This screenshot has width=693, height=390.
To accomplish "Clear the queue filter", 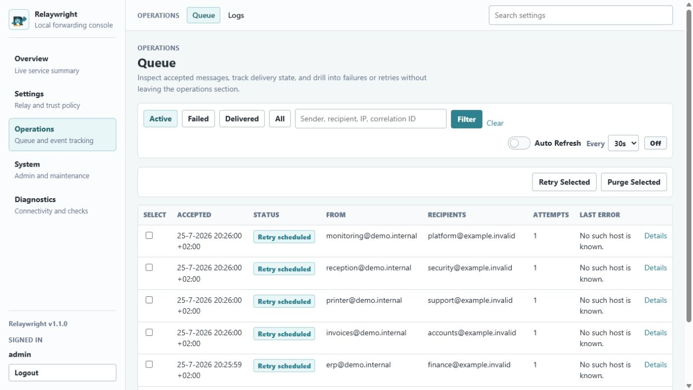I will (495, 123).
